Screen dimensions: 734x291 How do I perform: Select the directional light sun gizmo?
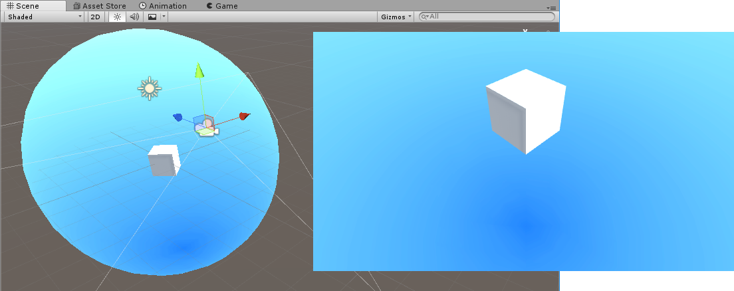point(150,88)
